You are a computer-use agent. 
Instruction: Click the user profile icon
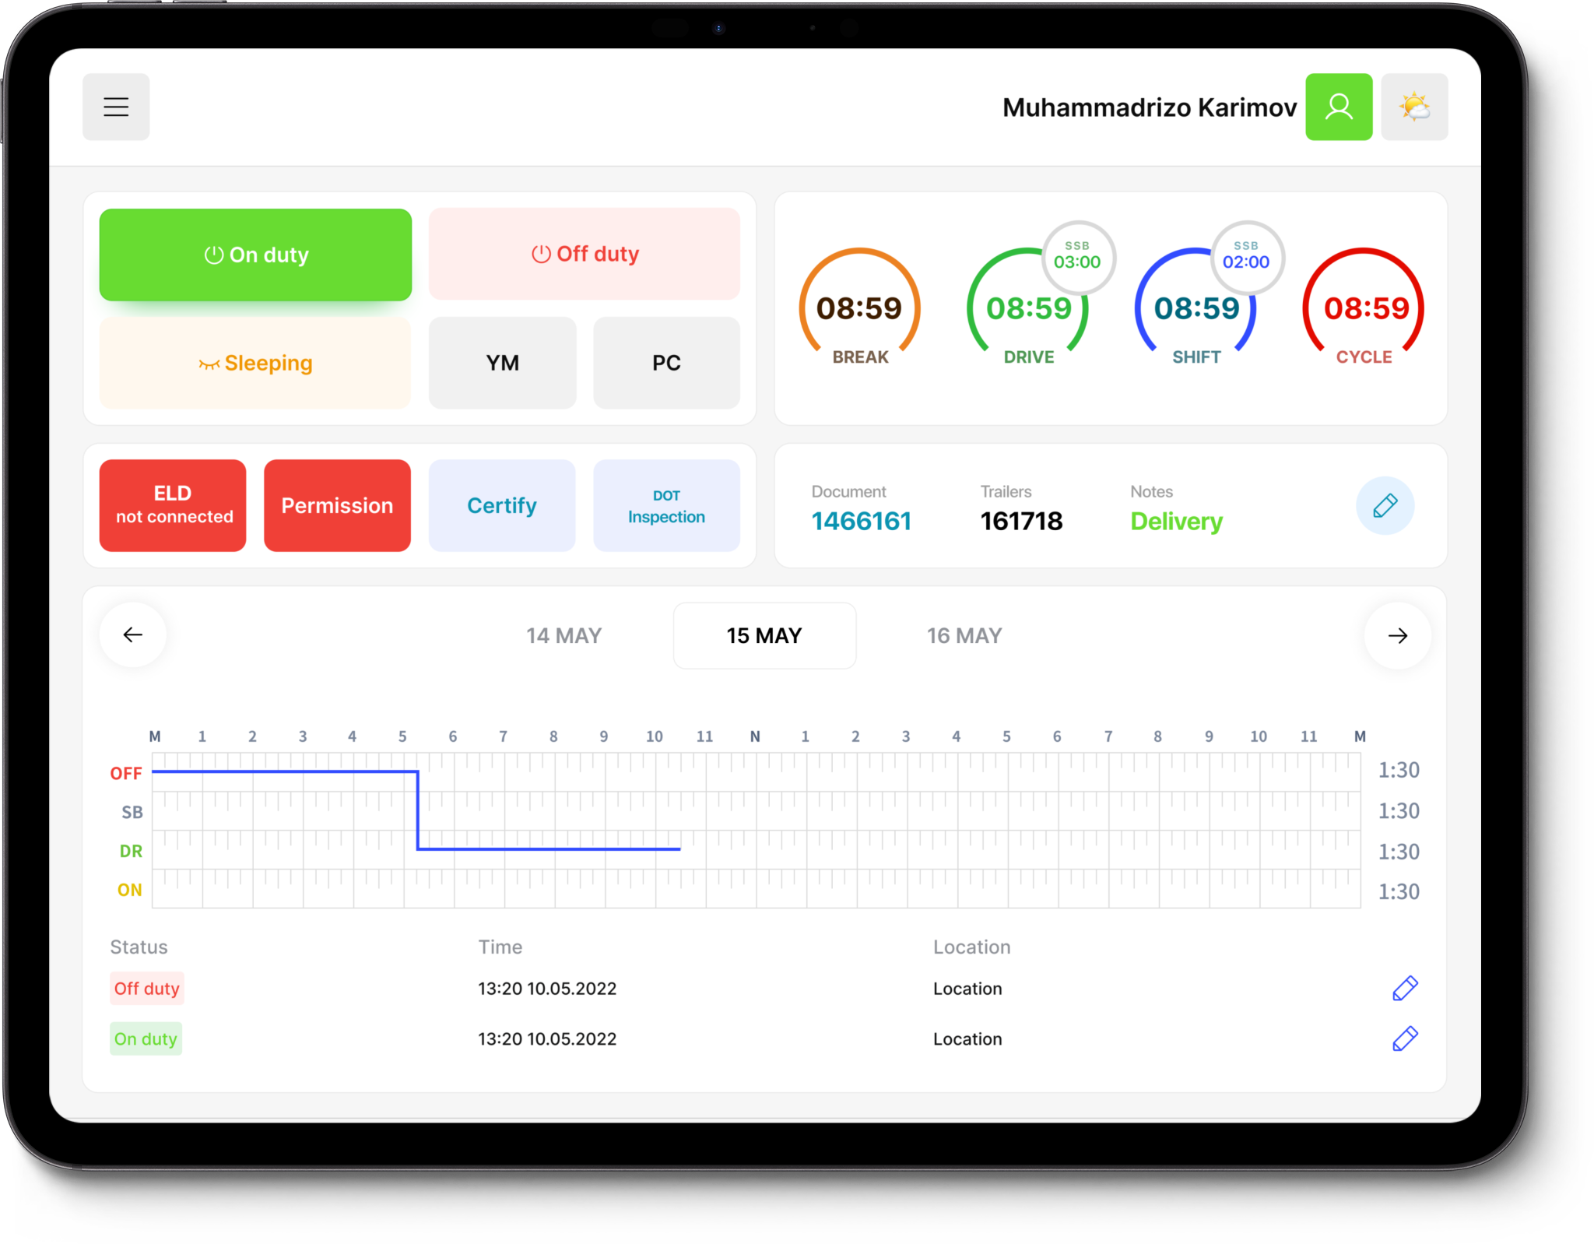(1342, 107)
